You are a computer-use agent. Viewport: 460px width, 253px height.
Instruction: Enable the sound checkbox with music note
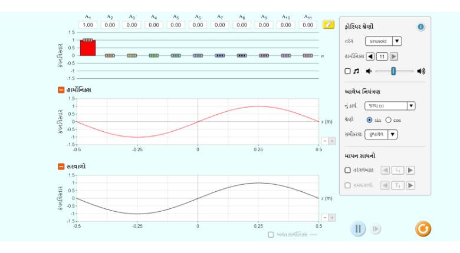[347, 71]
